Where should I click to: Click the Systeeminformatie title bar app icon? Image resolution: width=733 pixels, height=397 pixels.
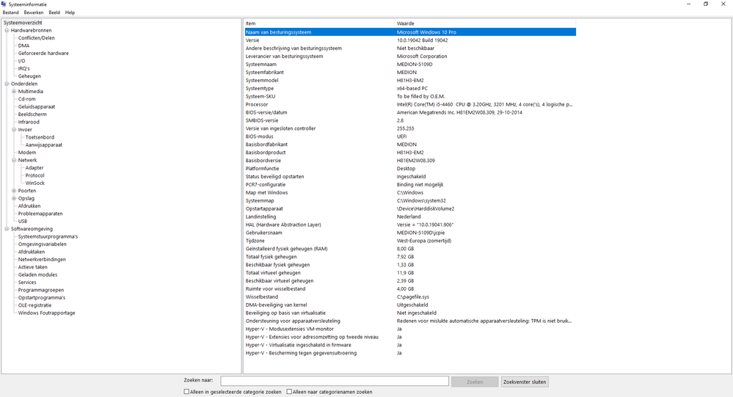tap(5, 4)
